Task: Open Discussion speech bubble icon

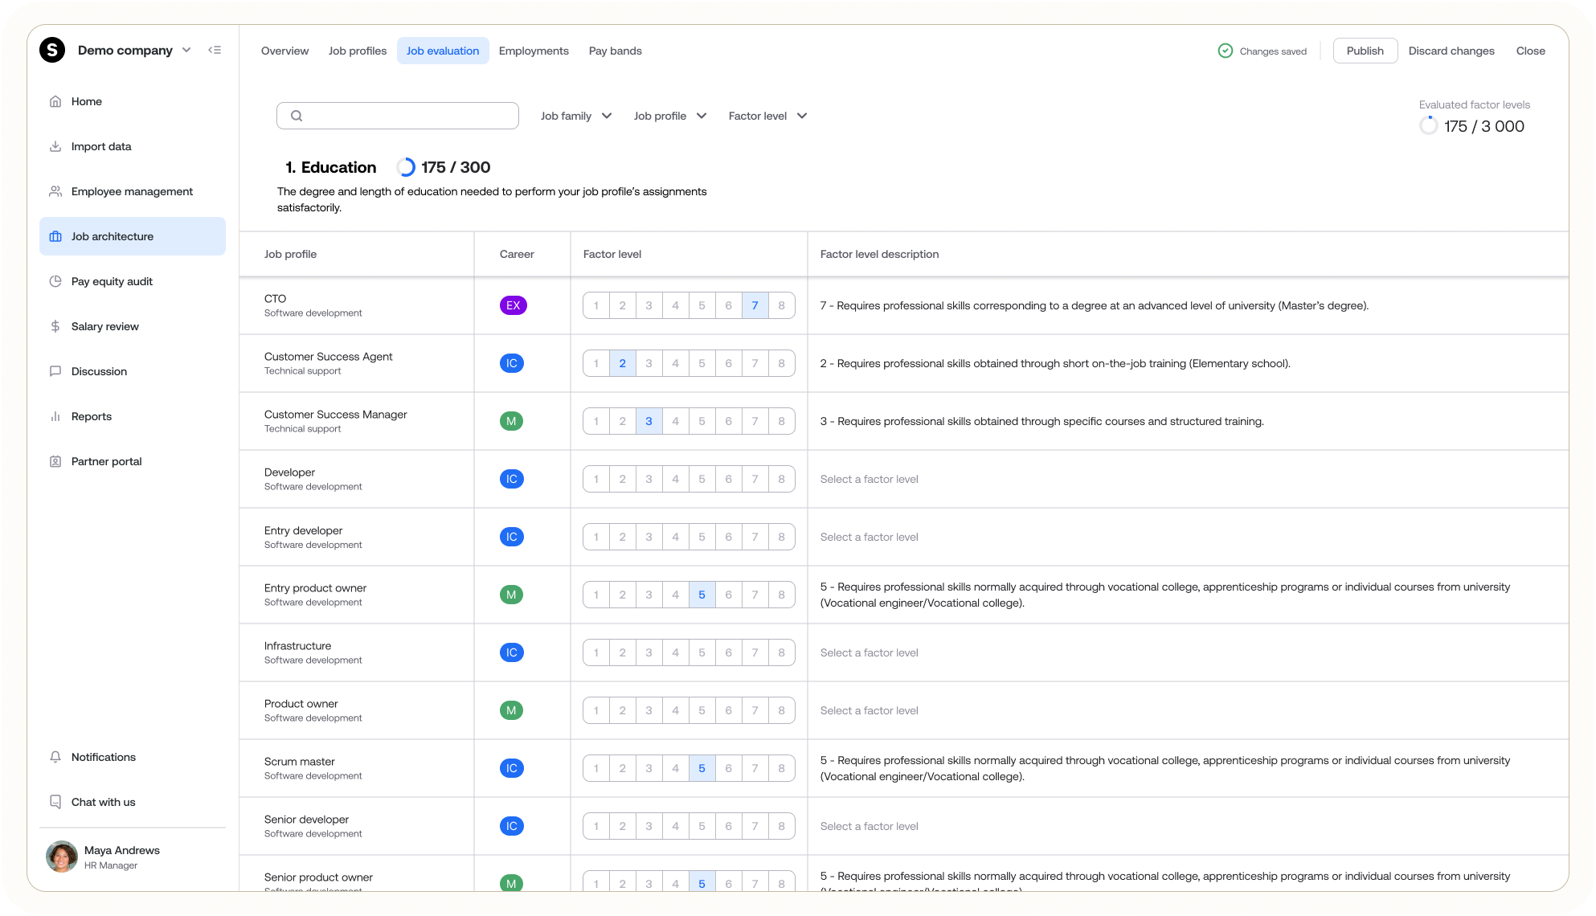Action: (55, 371)
